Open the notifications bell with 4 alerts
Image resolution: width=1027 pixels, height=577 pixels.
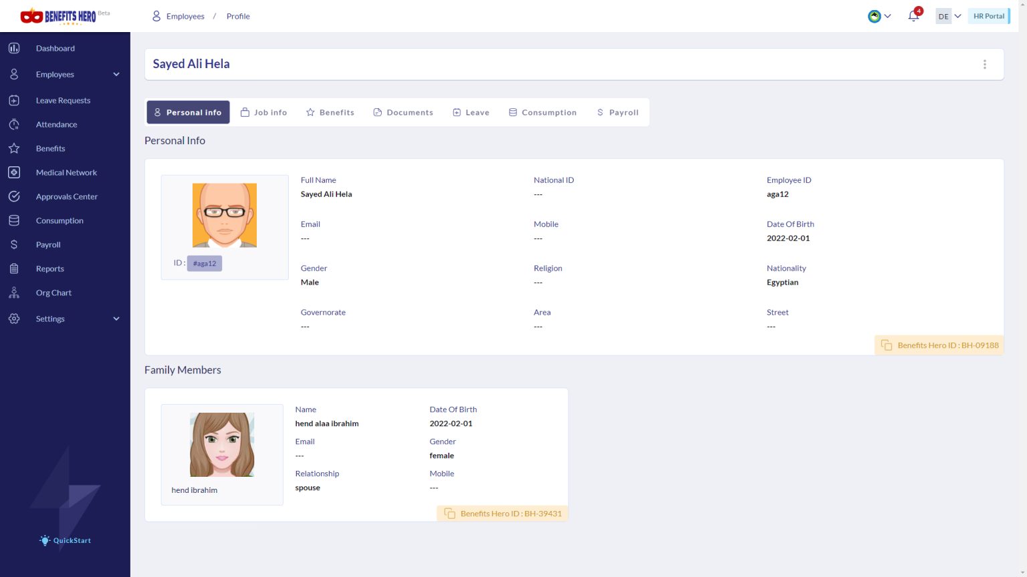913,16
